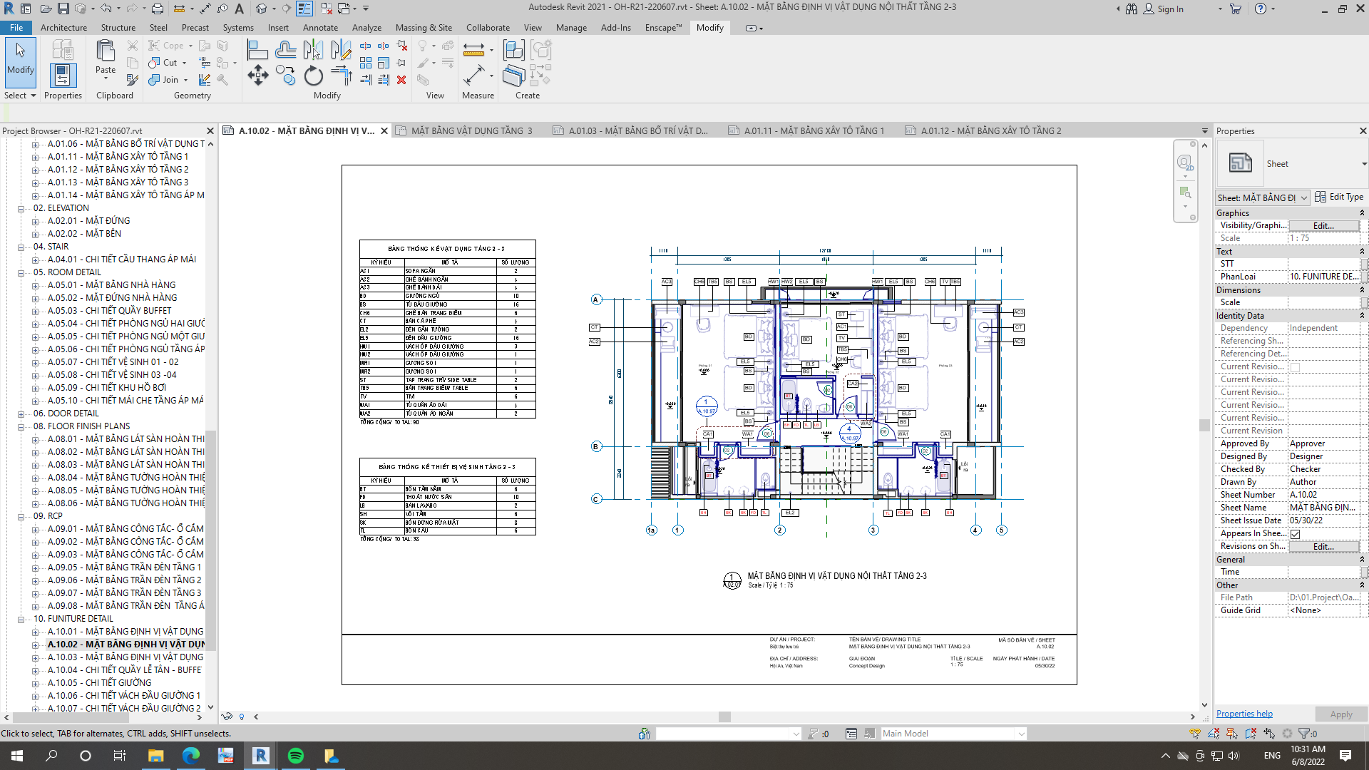Click the Rotate tool icon
The width and height of the screenshot is (1369, 770).
(x=313, y=76)
